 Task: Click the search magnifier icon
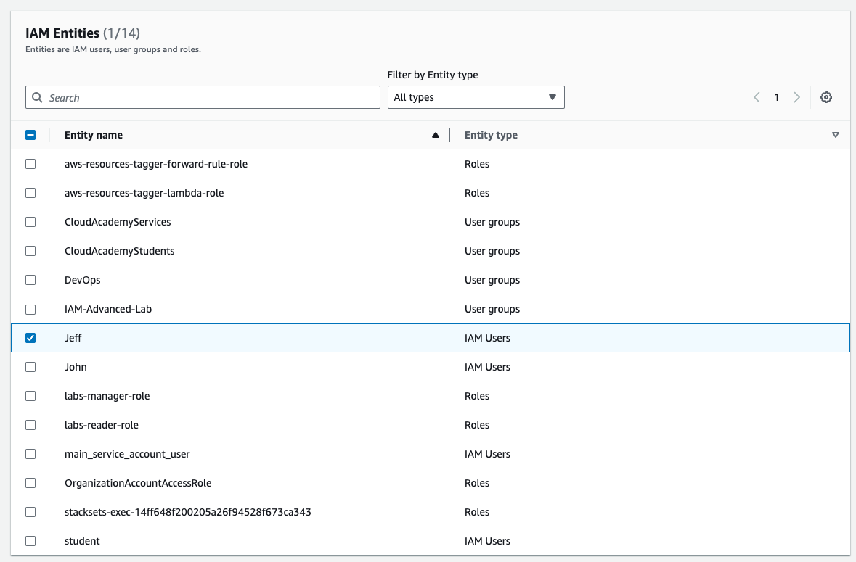tap(38, 97)
